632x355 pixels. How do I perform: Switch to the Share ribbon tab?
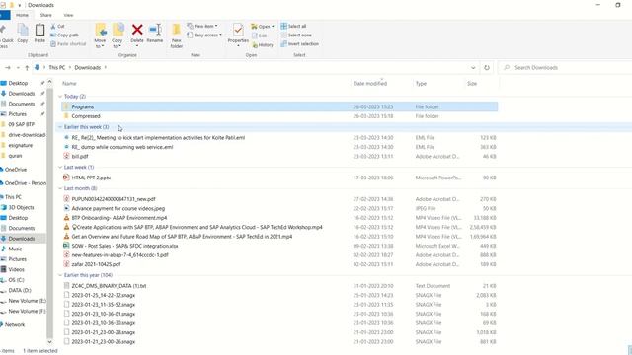46,15
